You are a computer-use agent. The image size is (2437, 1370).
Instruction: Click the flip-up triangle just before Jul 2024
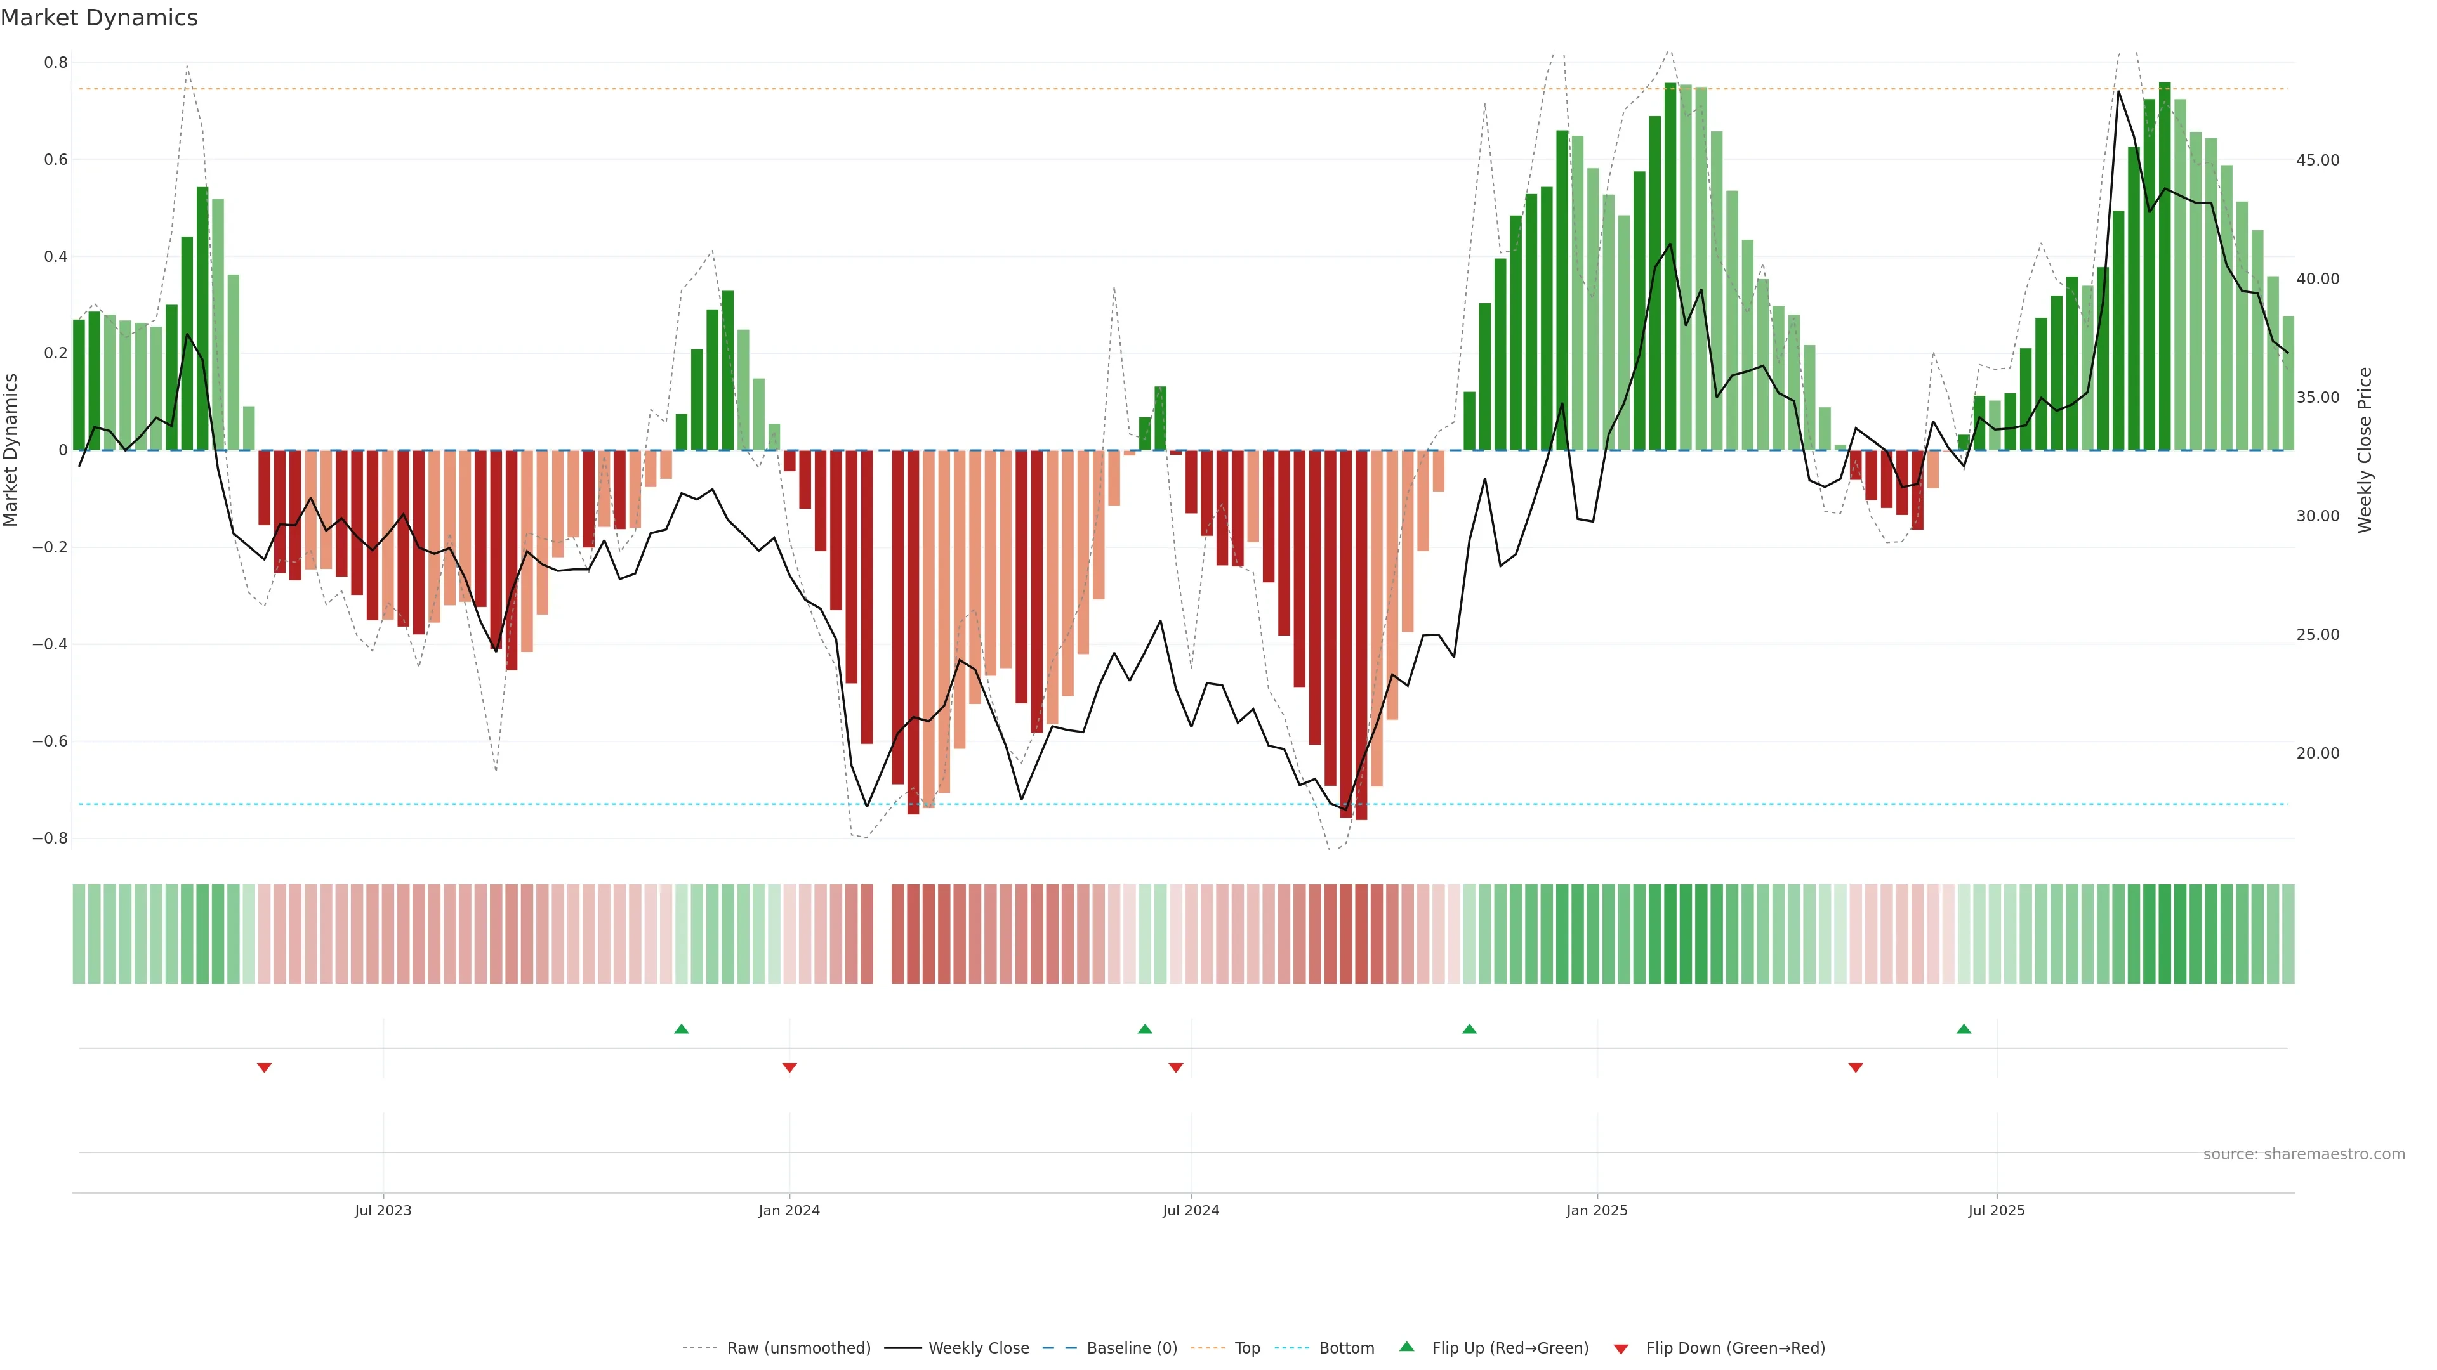[x=1145, y=1029]
